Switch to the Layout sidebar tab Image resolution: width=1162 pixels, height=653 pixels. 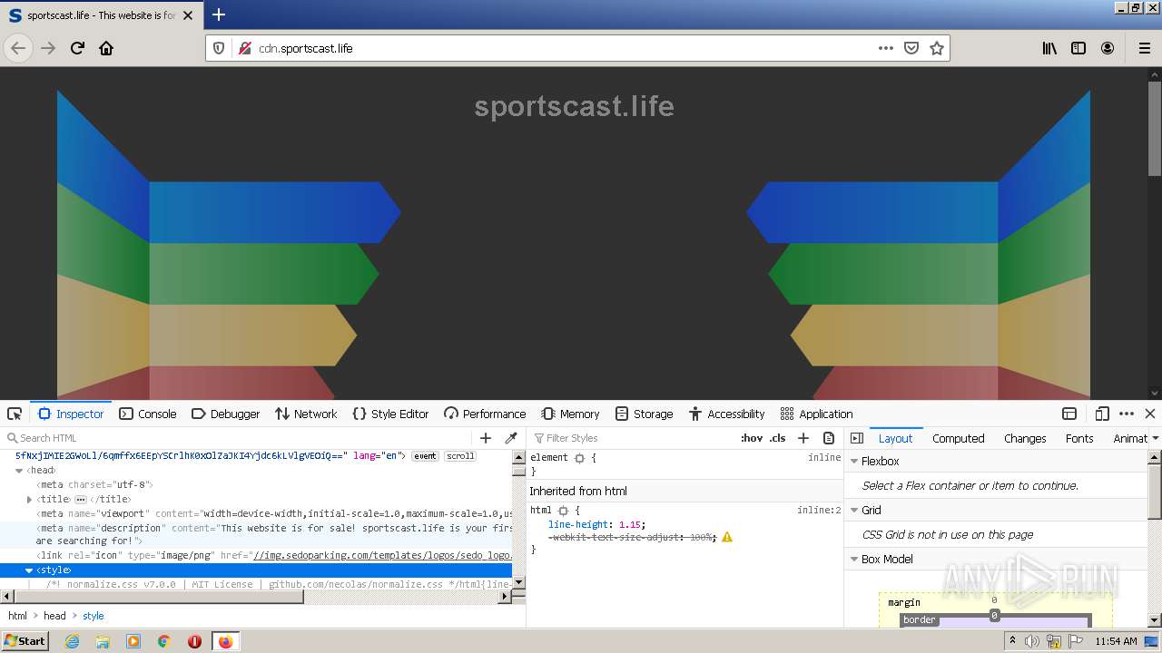[x=895, y=438]
